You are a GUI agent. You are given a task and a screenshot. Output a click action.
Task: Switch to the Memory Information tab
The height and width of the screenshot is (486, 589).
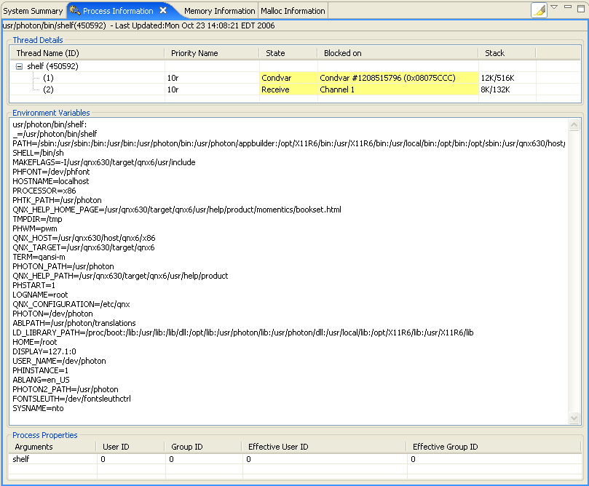[x=219, y=11]
